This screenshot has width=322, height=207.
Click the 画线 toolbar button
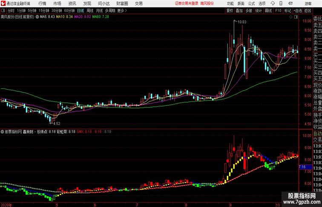(x=268, y=11)
